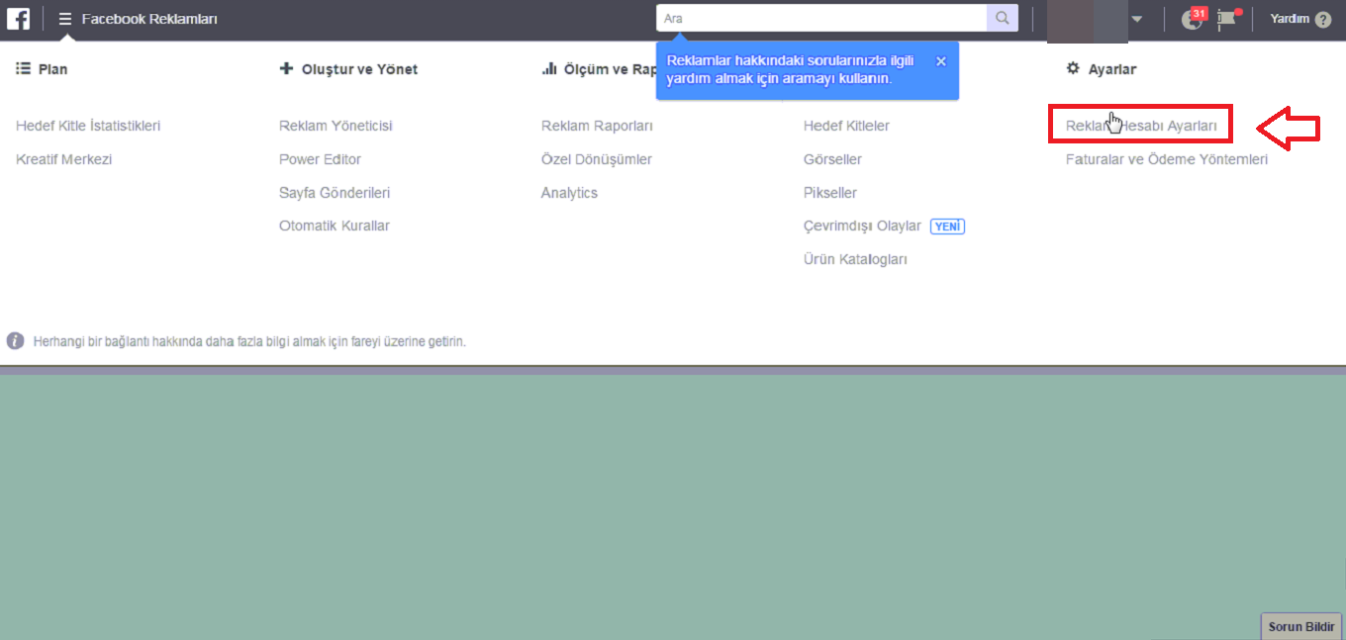Open Hedef Kitleler
This screenshot has height=640, width=1346.
[846, 126]
